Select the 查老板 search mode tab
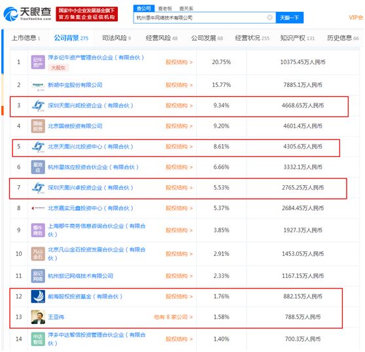Screen dimensions: 365x352 point(165,9)
